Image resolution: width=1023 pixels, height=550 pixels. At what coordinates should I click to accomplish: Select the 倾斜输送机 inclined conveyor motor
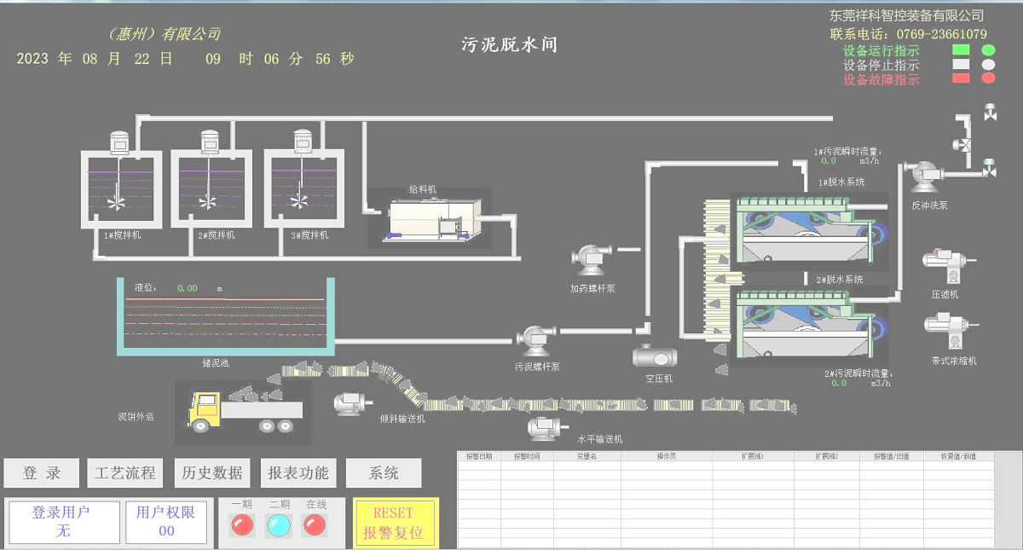tap(350, 403)
